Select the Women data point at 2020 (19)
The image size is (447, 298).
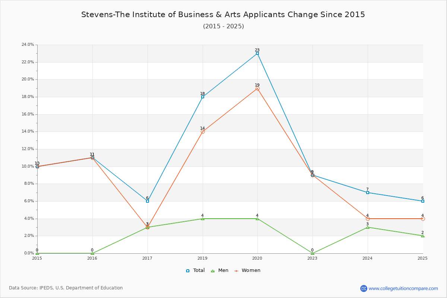click(x=257, y=88)
